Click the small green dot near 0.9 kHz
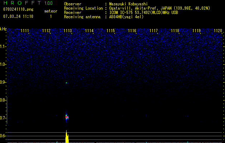This screenshot has width=225, height=143. tap(67, 83)
